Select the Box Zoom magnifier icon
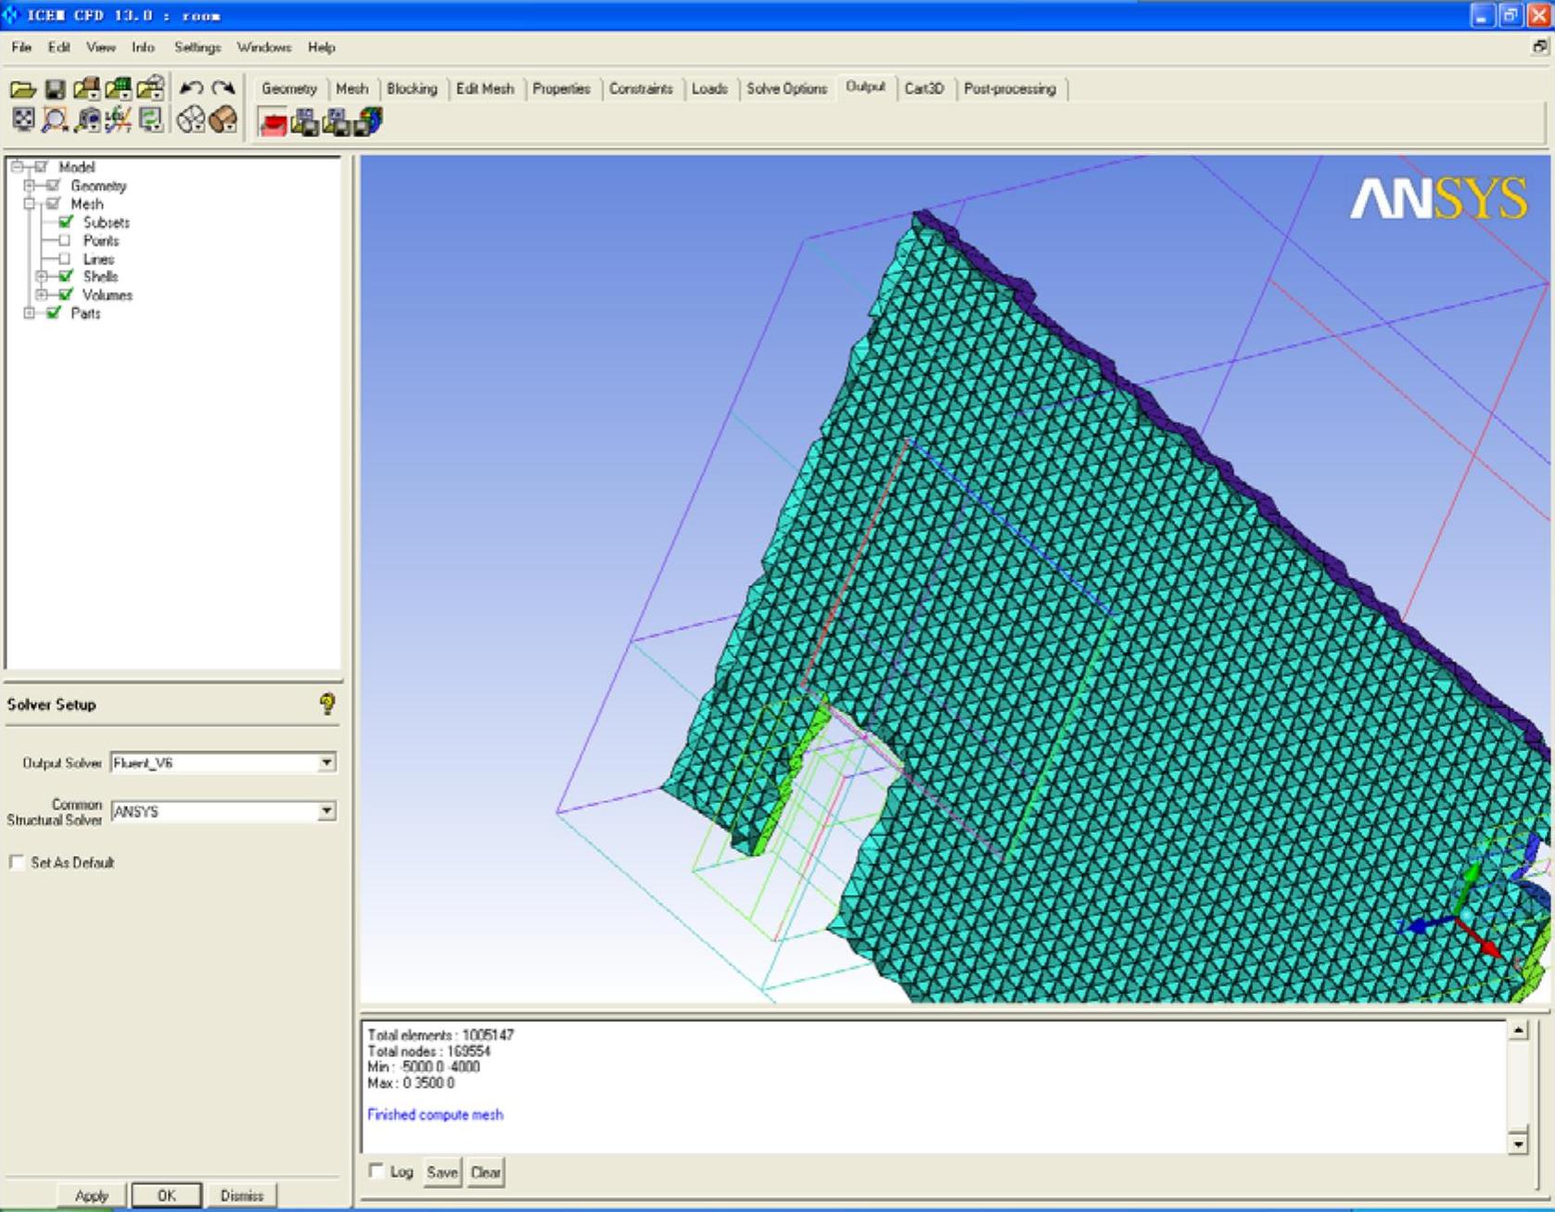 55,120
